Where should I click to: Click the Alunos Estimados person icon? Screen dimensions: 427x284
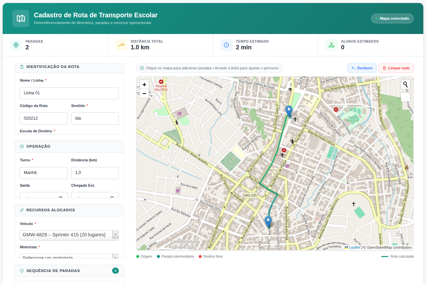coord(332,45)
